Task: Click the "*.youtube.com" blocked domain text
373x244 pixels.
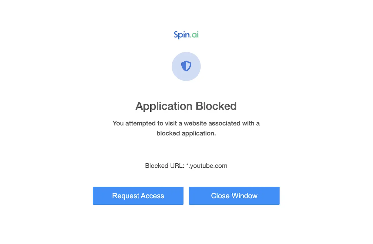Action: 207,166
